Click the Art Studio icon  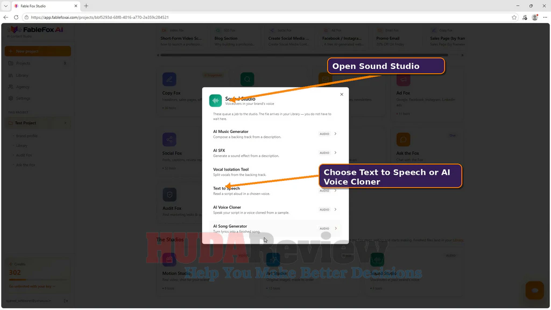coord(273,260)
